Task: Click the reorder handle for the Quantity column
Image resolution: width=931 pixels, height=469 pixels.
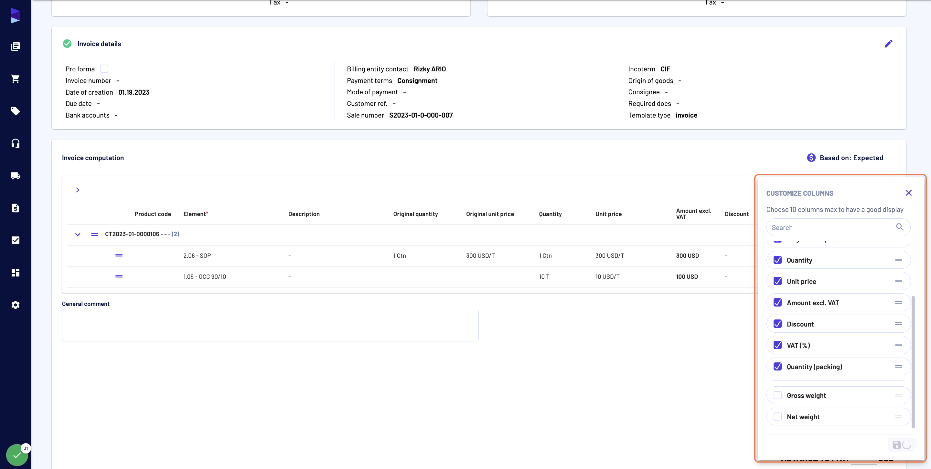Action: 898,260
